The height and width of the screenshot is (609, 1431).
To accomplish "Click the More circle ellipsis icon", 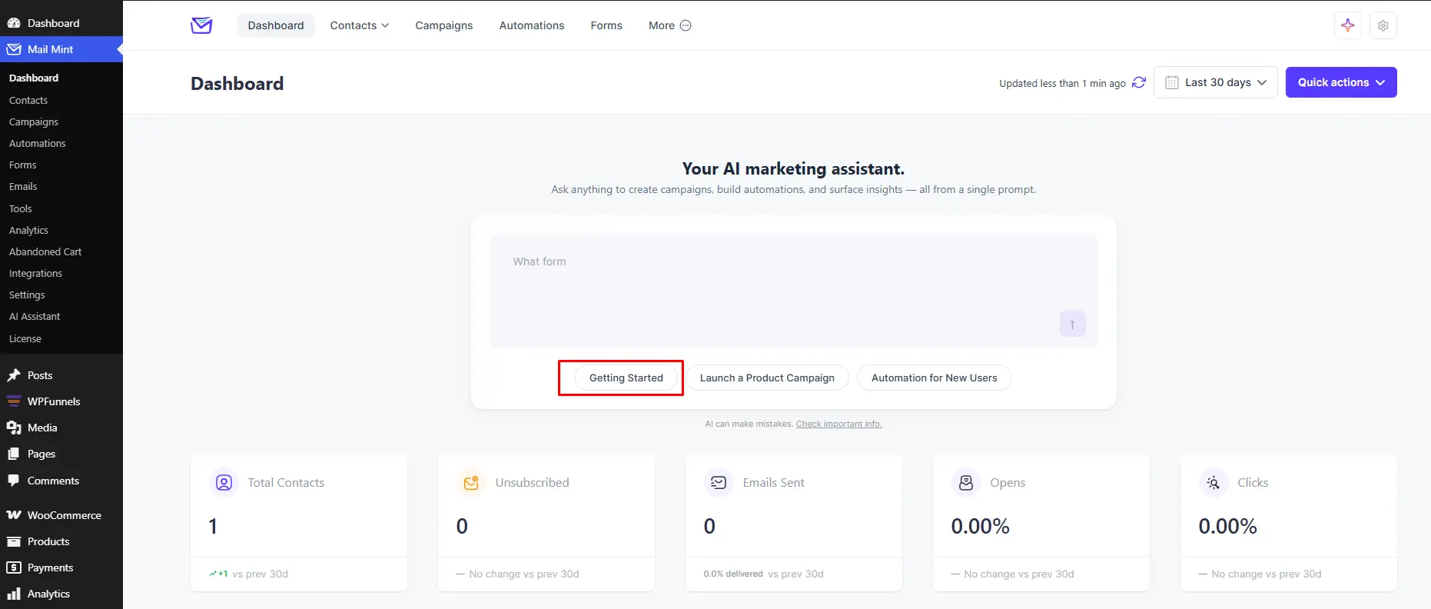I will pyautogui.click(x=686, y=25).
